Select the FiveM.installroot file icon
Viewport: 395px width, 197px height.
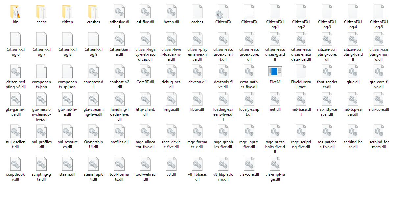click(x=301, y=71)
